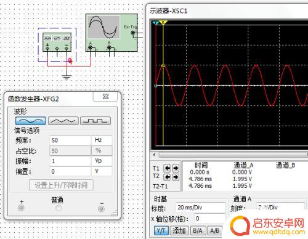Screen dimensions: 308x239
Task: Select B/A display mode button
Action: coord(198,230)
